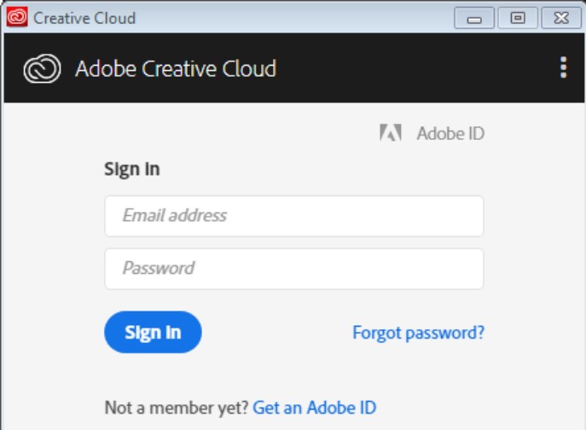Open the Forgot password? link
The image size is (586, 430).
pyautogui.click(x=418, y=332)
